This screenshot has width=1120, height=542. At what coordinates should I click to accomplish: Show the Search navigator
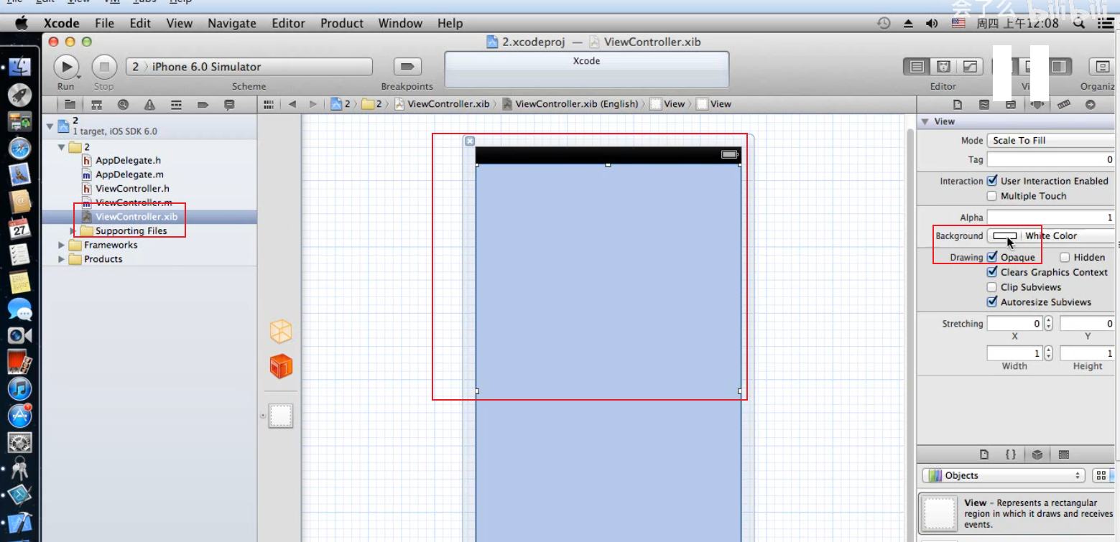[123, 104]
